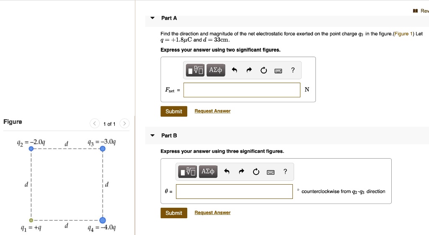429x235 pixels.
Task: Undo last entry in Part A toolbar
Action: (x=234, y=70)
